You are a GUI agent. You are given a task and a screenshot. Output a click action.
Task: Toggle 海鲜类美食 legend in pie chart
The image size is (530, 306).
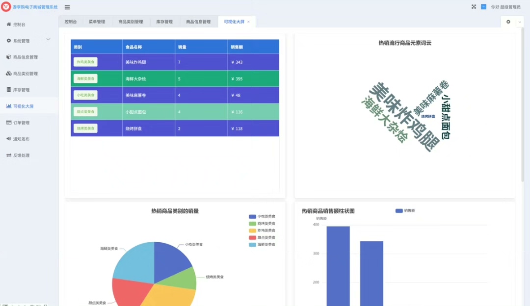point(262,245)
